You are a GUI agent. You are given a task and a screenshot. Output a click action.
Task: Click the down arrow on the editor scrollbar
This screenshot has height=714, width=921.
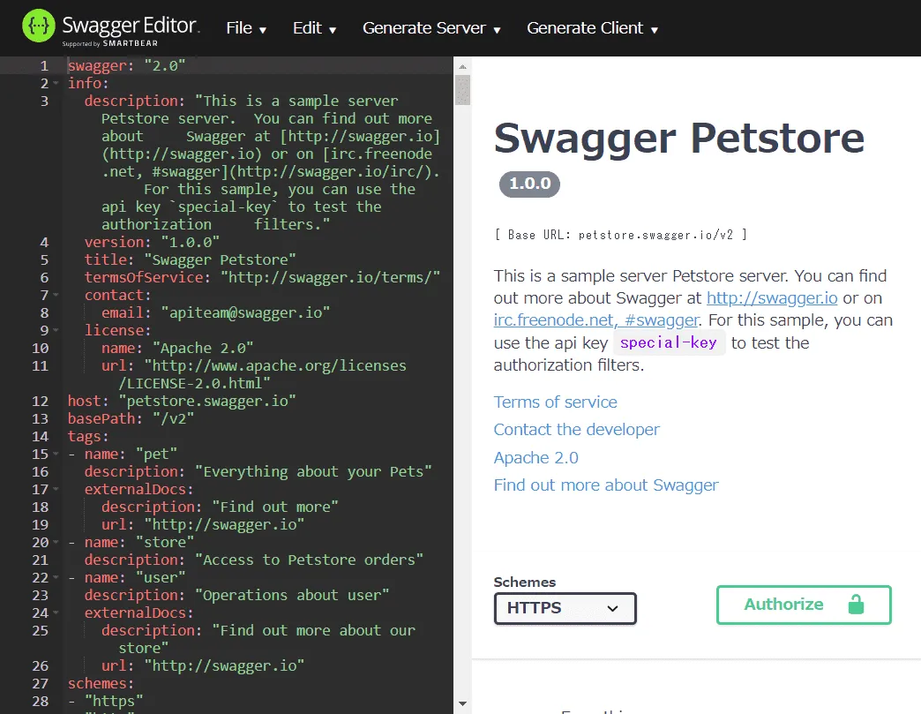(461, 703)
